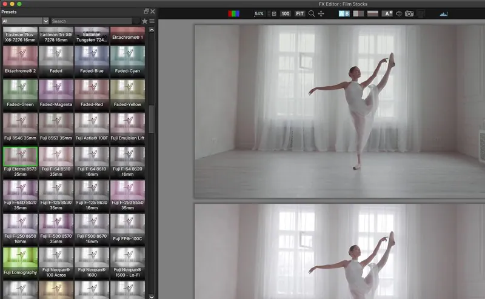Image resolution: width=485 pixels, height=299 pixels.
Task: Select Eastman Tri-X 7278 16mm preset
Action: (56, 35)
